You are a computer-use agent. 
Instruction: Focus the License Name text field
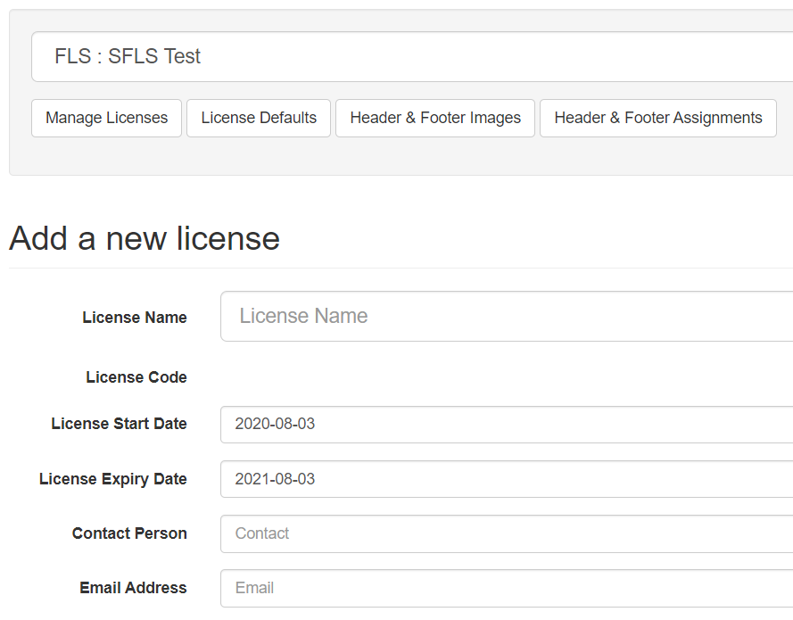click(x=506, y=317)
